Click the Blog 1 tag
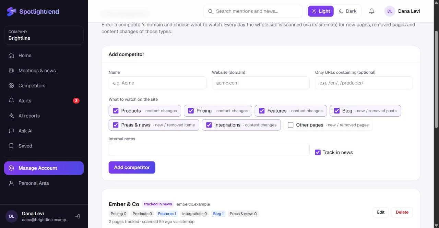This screenshot has height=228, width=439. point(218,214)
